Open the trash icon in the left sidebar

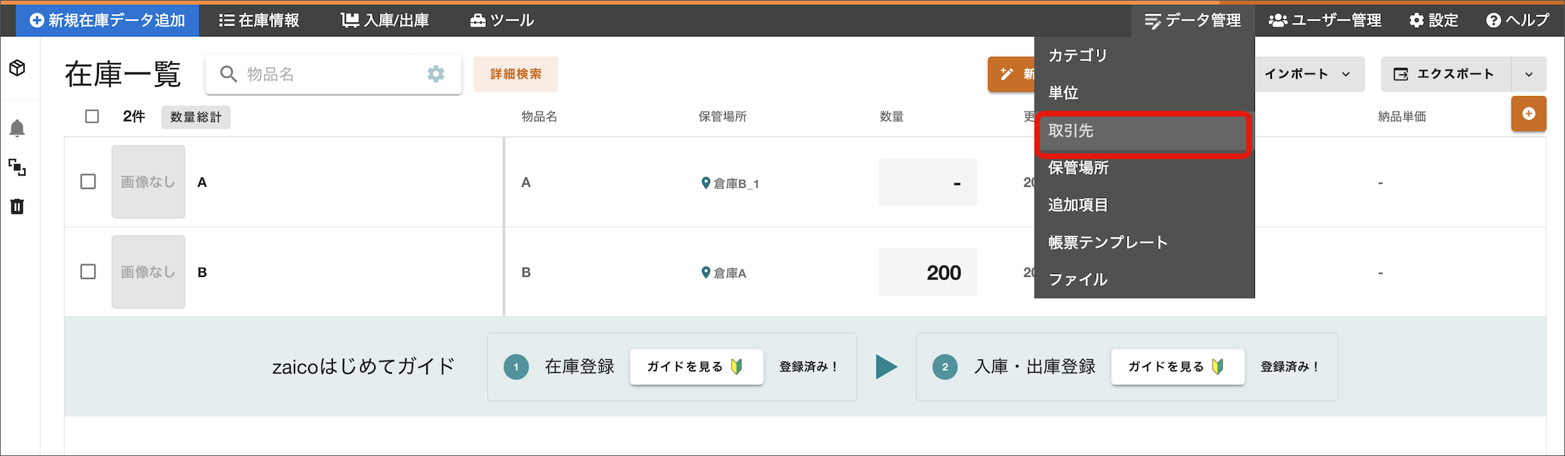pyautogui.click(x=18, y=207)
